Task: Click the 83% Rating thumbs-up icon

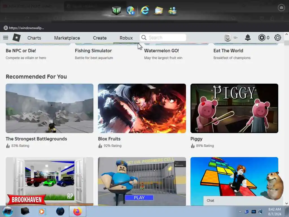Action: click(8, 146)
